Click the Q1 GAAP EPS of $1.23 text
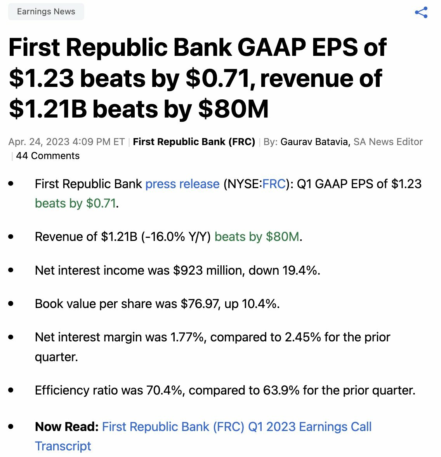Viewport: 441px width, 457px height. coord(359,184)
